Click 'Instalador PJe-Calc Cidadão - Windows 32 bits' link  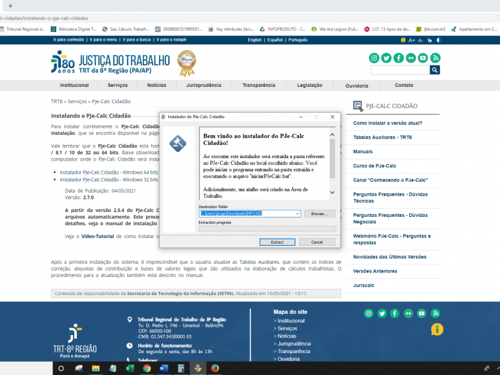click(x=109, y=179)
